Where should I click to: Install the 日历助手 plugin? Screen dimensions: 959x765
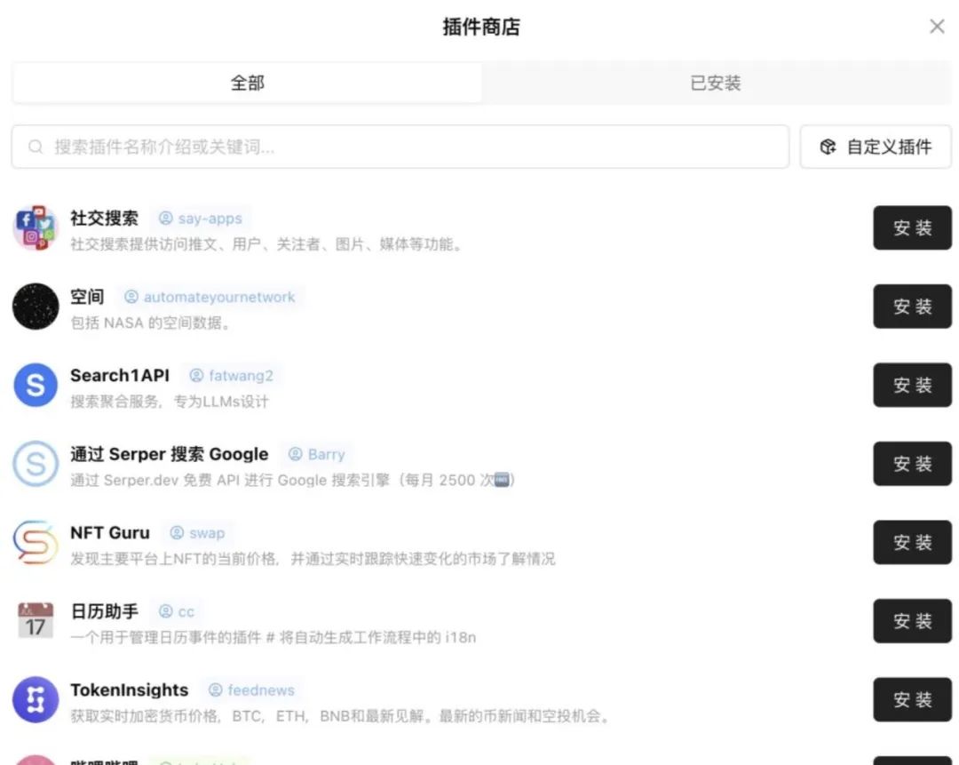click(912, 620)
